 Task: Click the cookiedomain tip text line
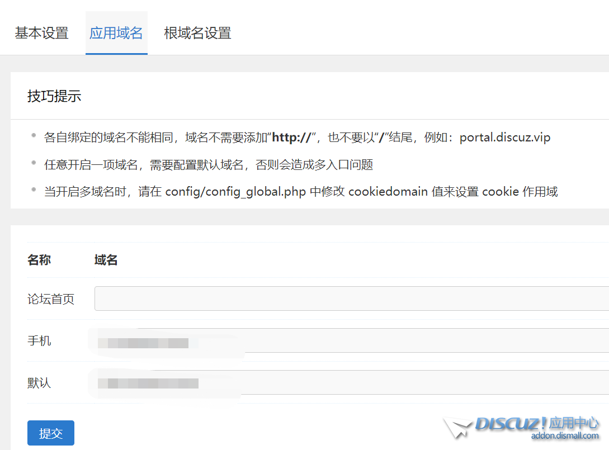coord(299,192)
